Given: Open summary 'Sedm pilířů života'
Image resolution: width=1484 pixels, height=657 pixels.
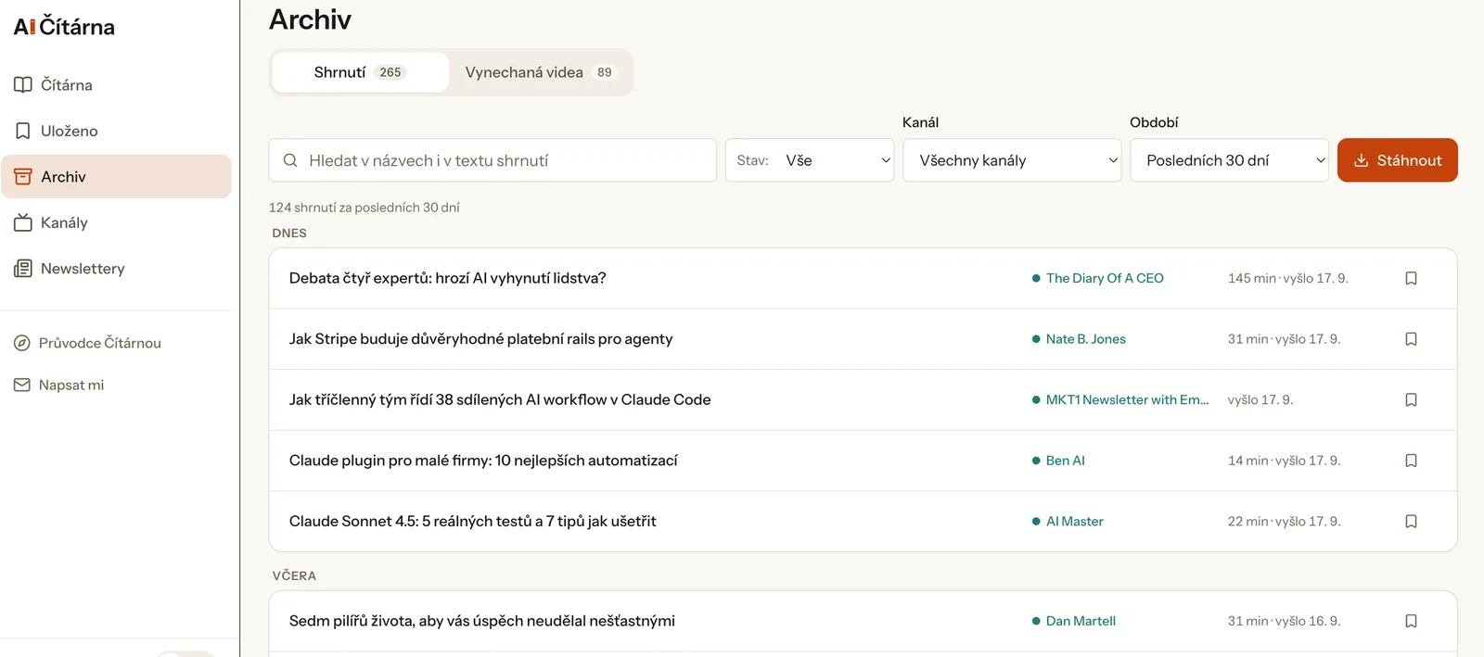Looking at the screenshot, I should point(482,621).
